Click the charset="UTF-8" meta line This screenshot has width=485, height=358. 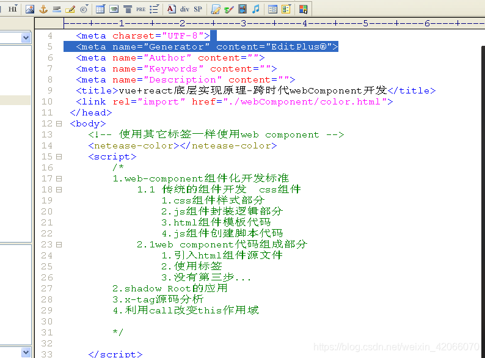pyautogui.click(x=142, y=36)
